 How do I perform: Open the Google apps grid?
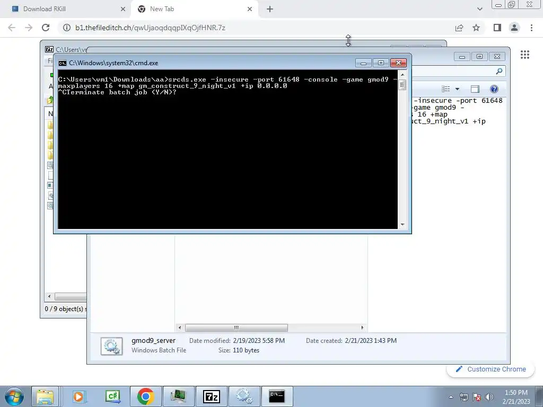[524, 55]
